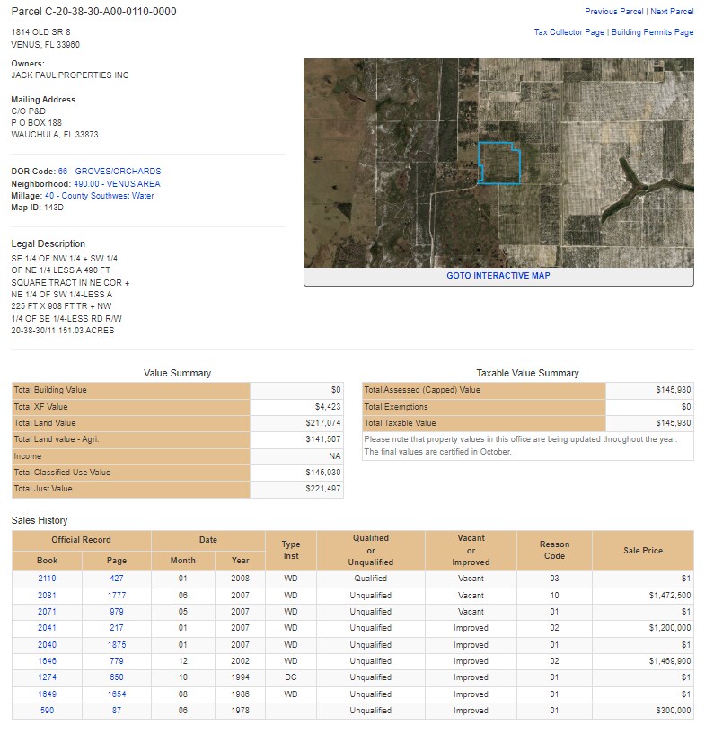
Task: Click the Map ID: 143D text
Action: click(38, 208)
